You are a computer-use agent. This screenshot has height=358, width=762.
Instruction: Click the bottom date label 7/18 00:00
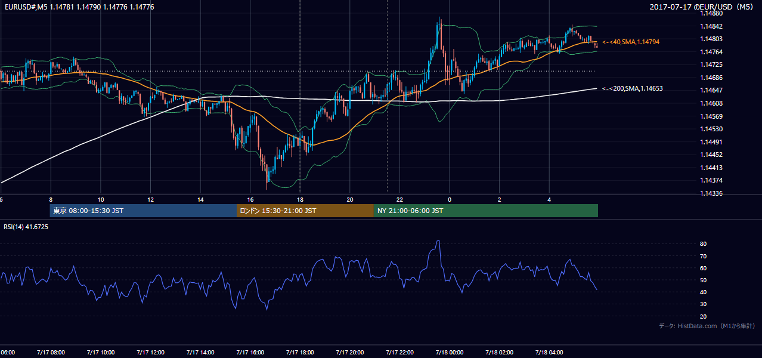[450, 353]
